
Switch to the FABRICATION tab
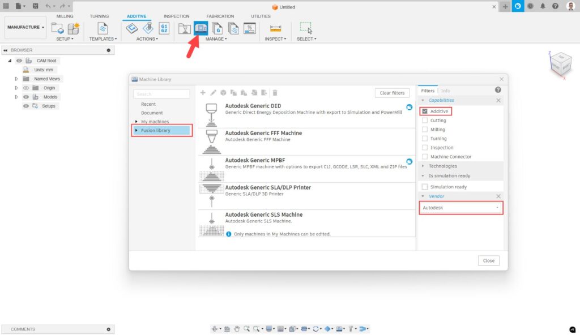tap(220, 16)
